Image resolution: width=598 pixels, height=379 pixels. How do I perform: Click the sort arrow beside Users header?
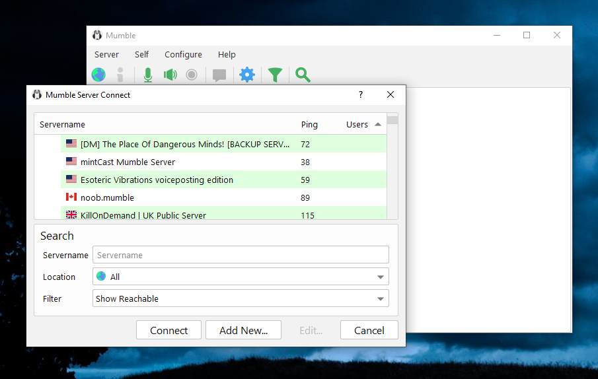[378, 124]
